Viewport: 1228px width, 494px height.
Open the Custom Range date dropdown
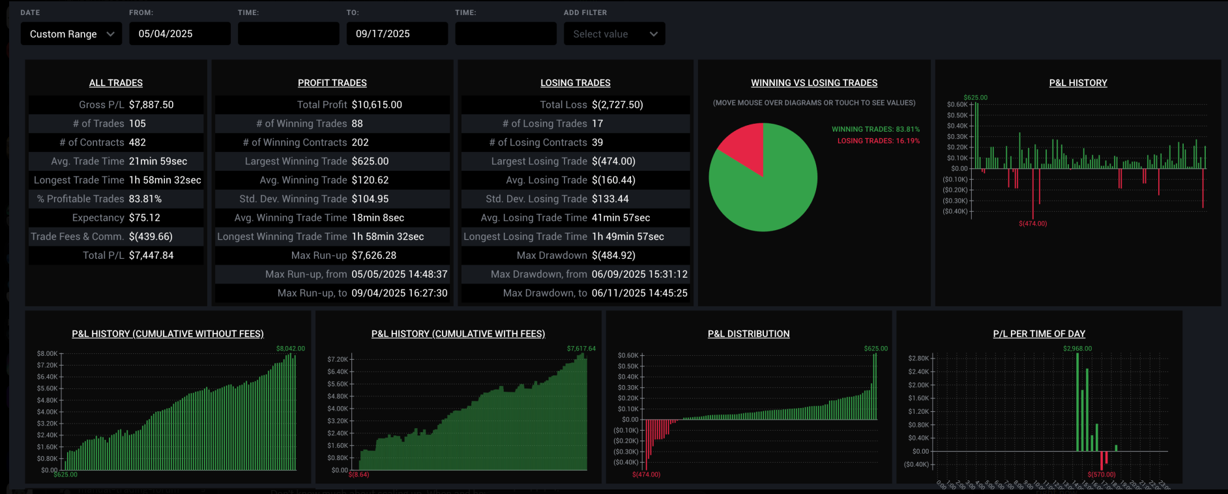tap(72, 34)
